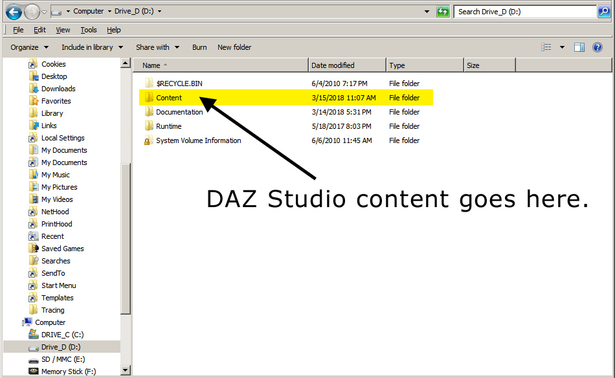Click the My Videos folder icon

pyautogui.click(x=33, y=199)
